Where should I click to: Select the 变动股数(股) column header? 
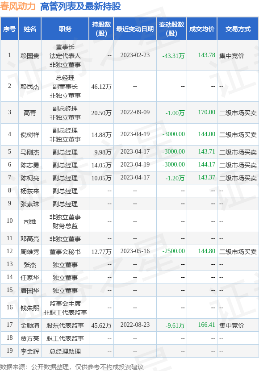[171, 29]
